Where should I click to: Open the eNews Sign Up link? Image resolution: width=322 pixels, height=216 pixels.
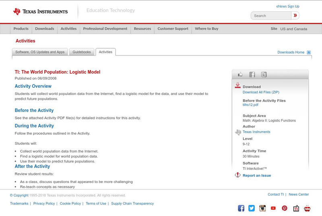(x=288, y=6)
